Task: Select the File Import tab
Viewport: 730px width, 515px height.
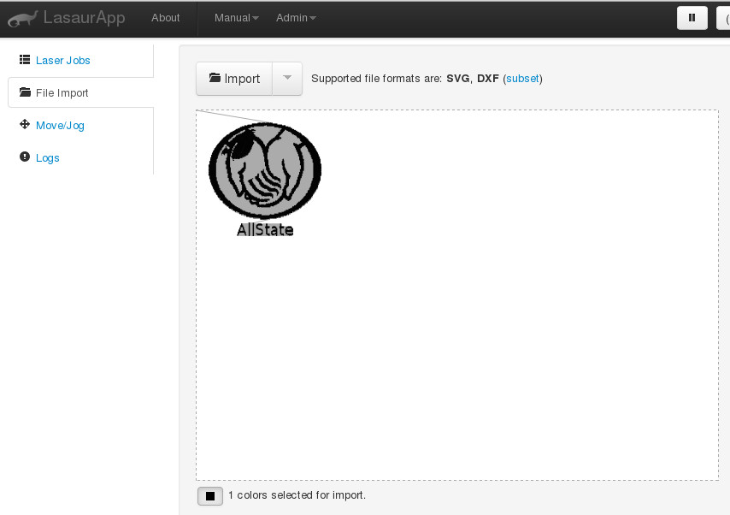Action: coord(80,92)
